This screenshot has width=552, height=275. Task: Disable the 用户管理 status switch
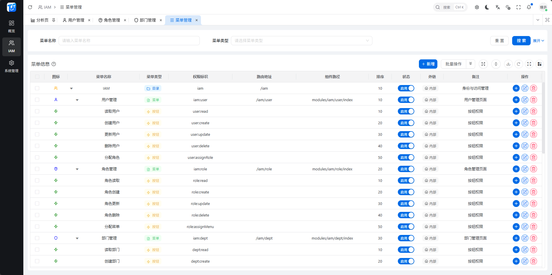click(406, 100)
